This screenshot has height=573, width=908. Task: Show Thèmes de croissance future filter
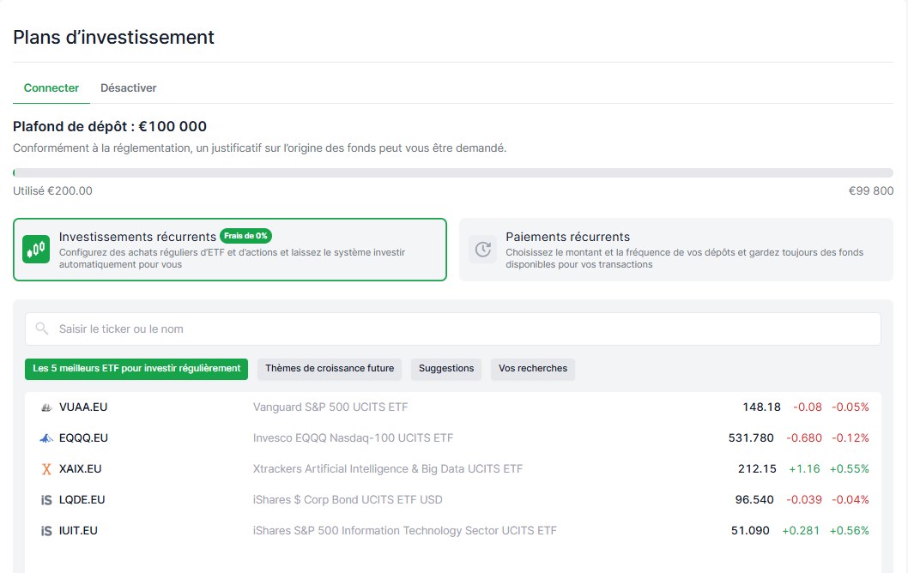coord(330,369)
